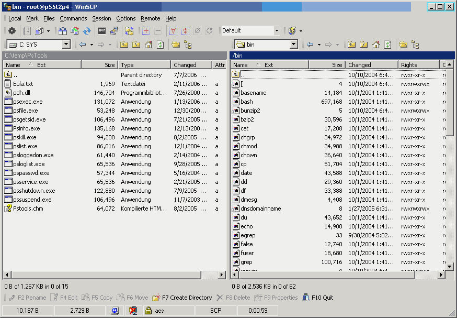
Task: Expand the new session dropdown arrow
Action: (301, 31)
